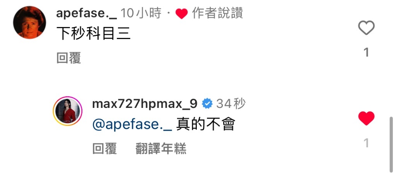Open the apefase._ username link
The width and height of the screenshot is (396, 174).
point(87,13)
